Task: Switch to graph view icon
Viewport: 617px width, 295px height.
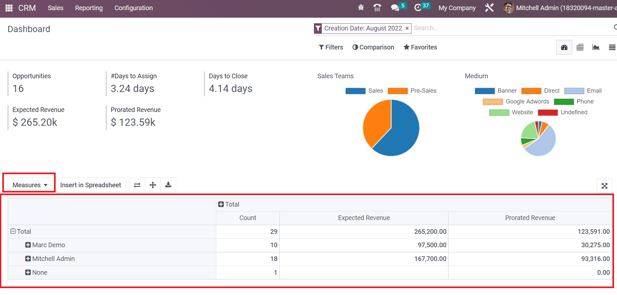Action: (x=596, y=47)
